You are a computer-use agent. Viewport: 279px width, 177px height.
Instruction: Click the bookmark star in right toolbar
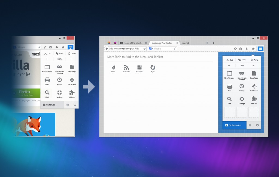pyautogui.click(x=235, y=49)
